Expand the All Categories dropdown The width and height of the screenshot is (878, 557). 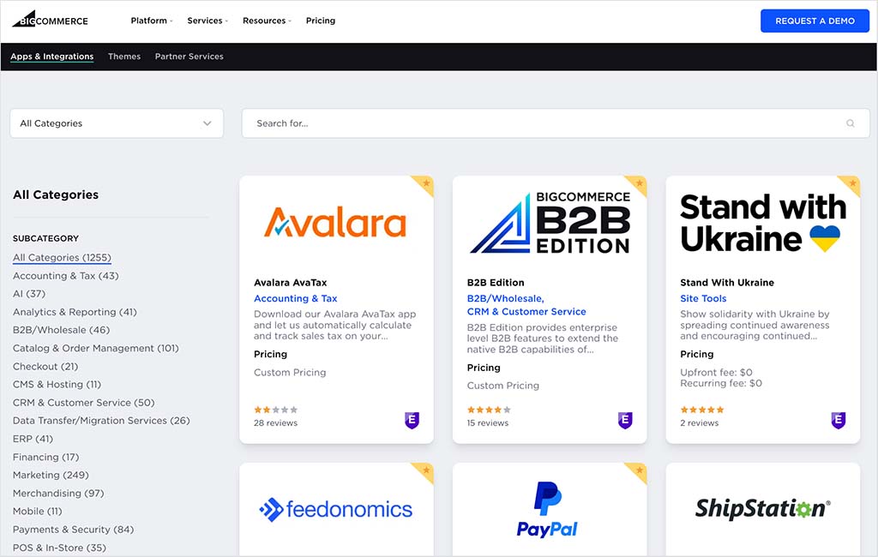117,123
